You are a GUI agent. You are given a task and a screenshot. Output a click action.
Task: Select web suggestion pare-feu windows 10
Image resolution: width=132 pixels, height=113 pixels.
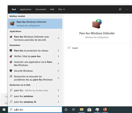pos(35,102)
